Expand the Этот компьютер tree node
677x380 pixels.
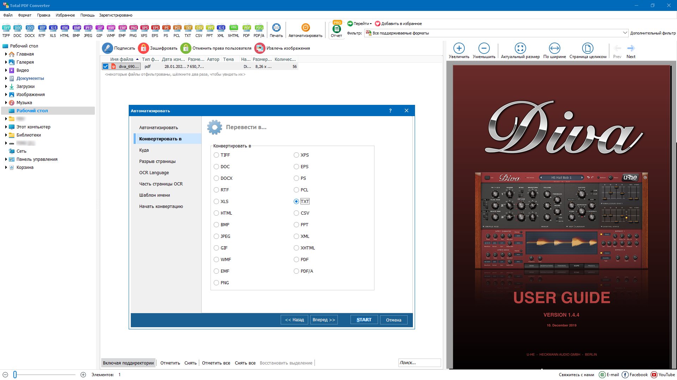[6, 127]
